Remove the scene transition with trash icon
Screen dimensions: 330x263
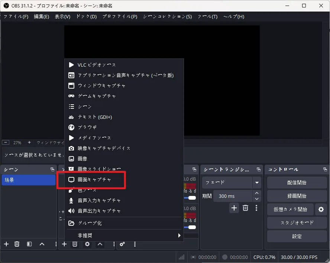point(245,208)
